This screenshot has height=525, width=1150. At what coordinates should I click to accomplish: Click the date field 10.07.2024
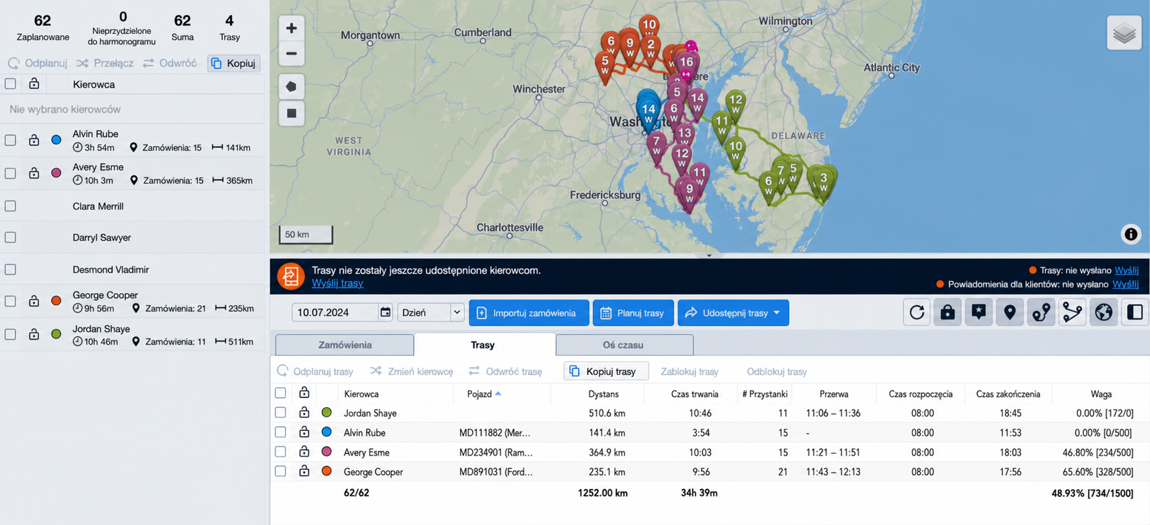335,312
